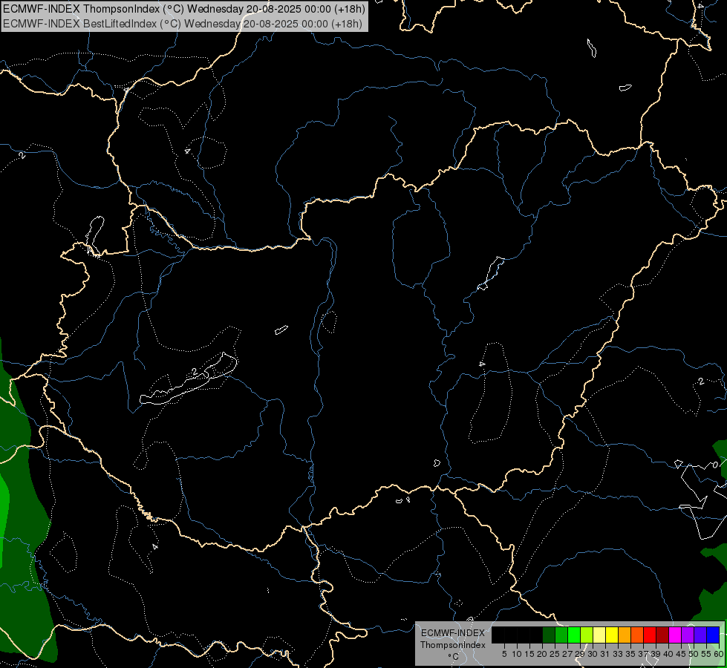Image resolution: width=727 pixels, height=668 pixels.
Task: Click legend tick value '37'
Action: tap(642, 654)
